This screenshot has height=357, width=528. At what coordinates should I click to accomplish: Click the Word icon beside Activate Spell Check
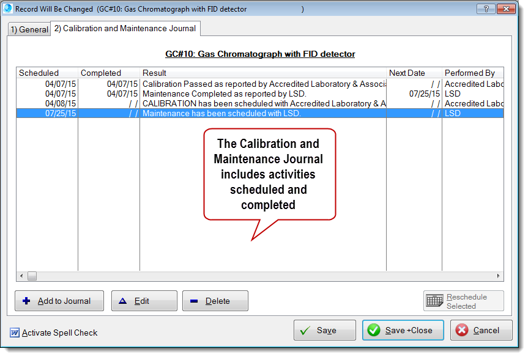pyautogui.click(x=14, y=333)
